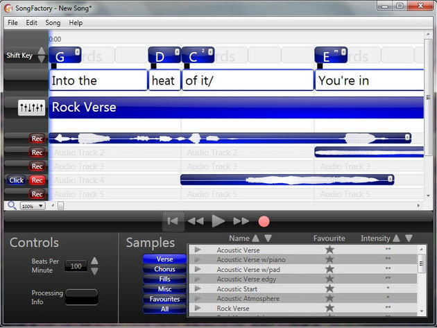
Task: Preview the Rock Verse sample
Action: [x=198, y=308]
